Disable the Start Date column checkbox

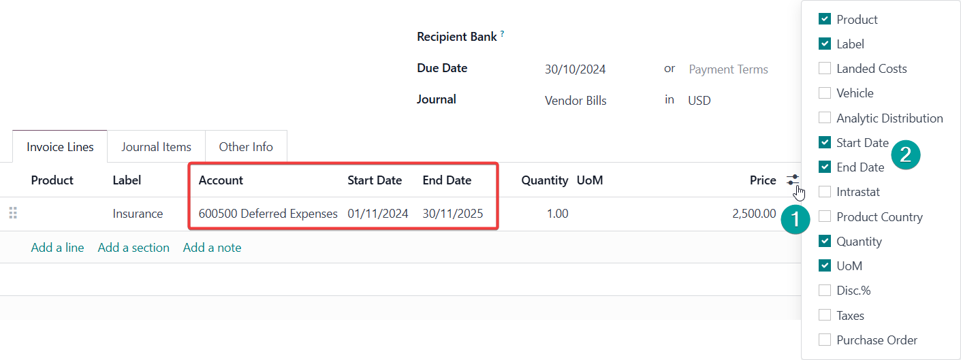coord(825,142)
